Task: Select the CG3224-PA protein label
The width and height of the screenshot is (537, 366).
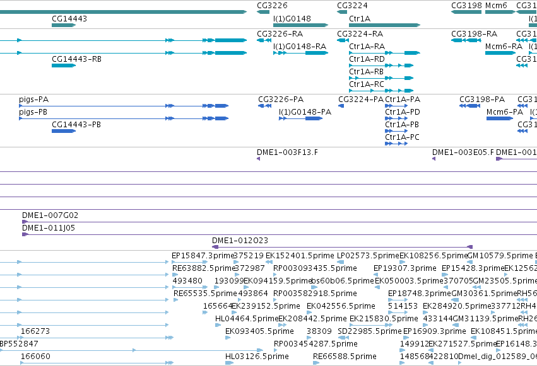Action: [x=361, y=100]
